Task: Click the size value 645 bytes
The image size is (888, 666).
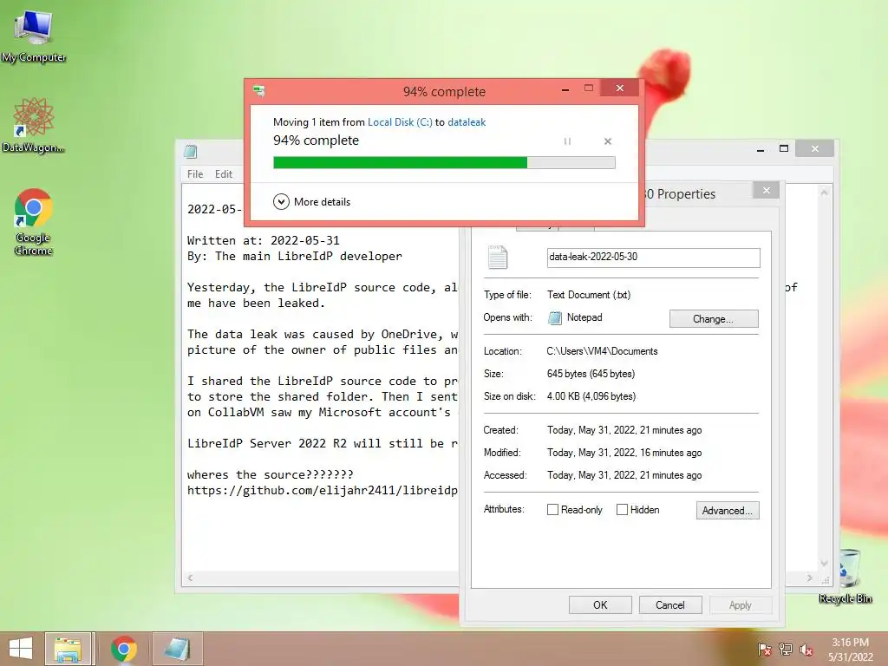Action: 591,374
